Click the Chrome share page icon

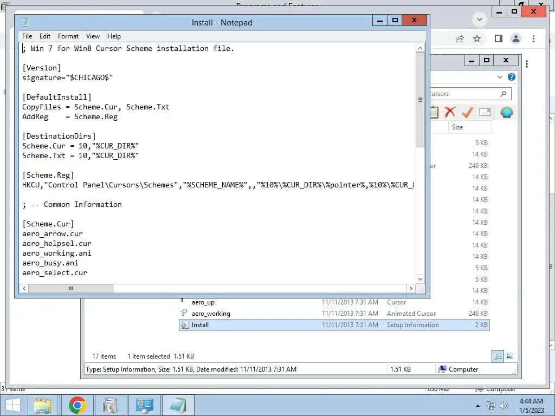[x=460, y=38]
